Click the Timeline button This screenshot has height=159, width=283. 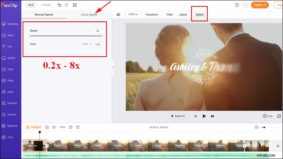click(33, 127)
